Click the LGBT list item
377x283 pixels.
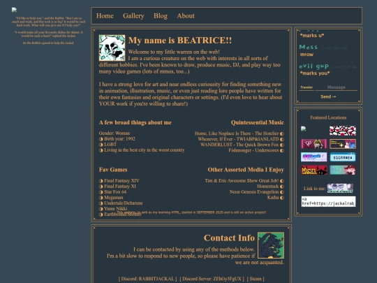click(108, 145)
